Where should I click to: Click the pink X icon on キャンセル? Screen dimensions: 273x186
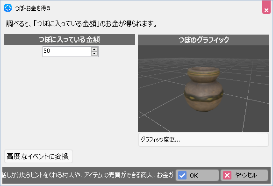(x=227, y=175)
